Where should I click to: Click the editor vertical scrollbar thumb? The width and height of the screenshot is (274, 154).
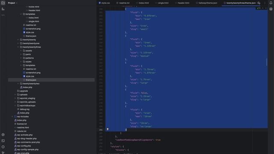[267, 62]
